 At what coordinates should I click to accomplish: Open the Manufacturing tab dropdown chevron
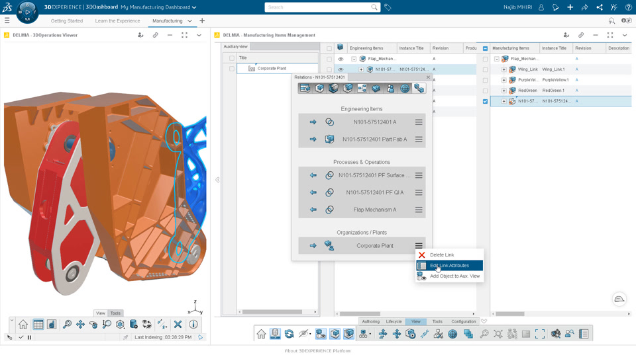[189, 21]
